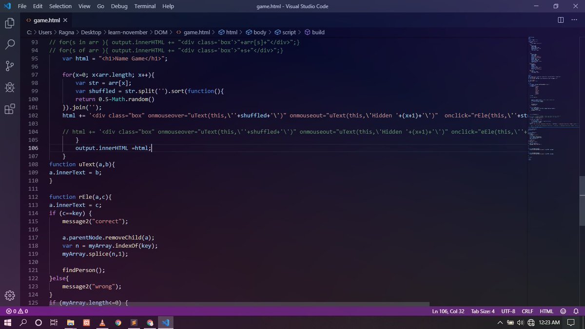Image resolution: width=585 pixels, height=329 pixels.
Task: Click the volume icon in the system tray
Action: point(520,323)
